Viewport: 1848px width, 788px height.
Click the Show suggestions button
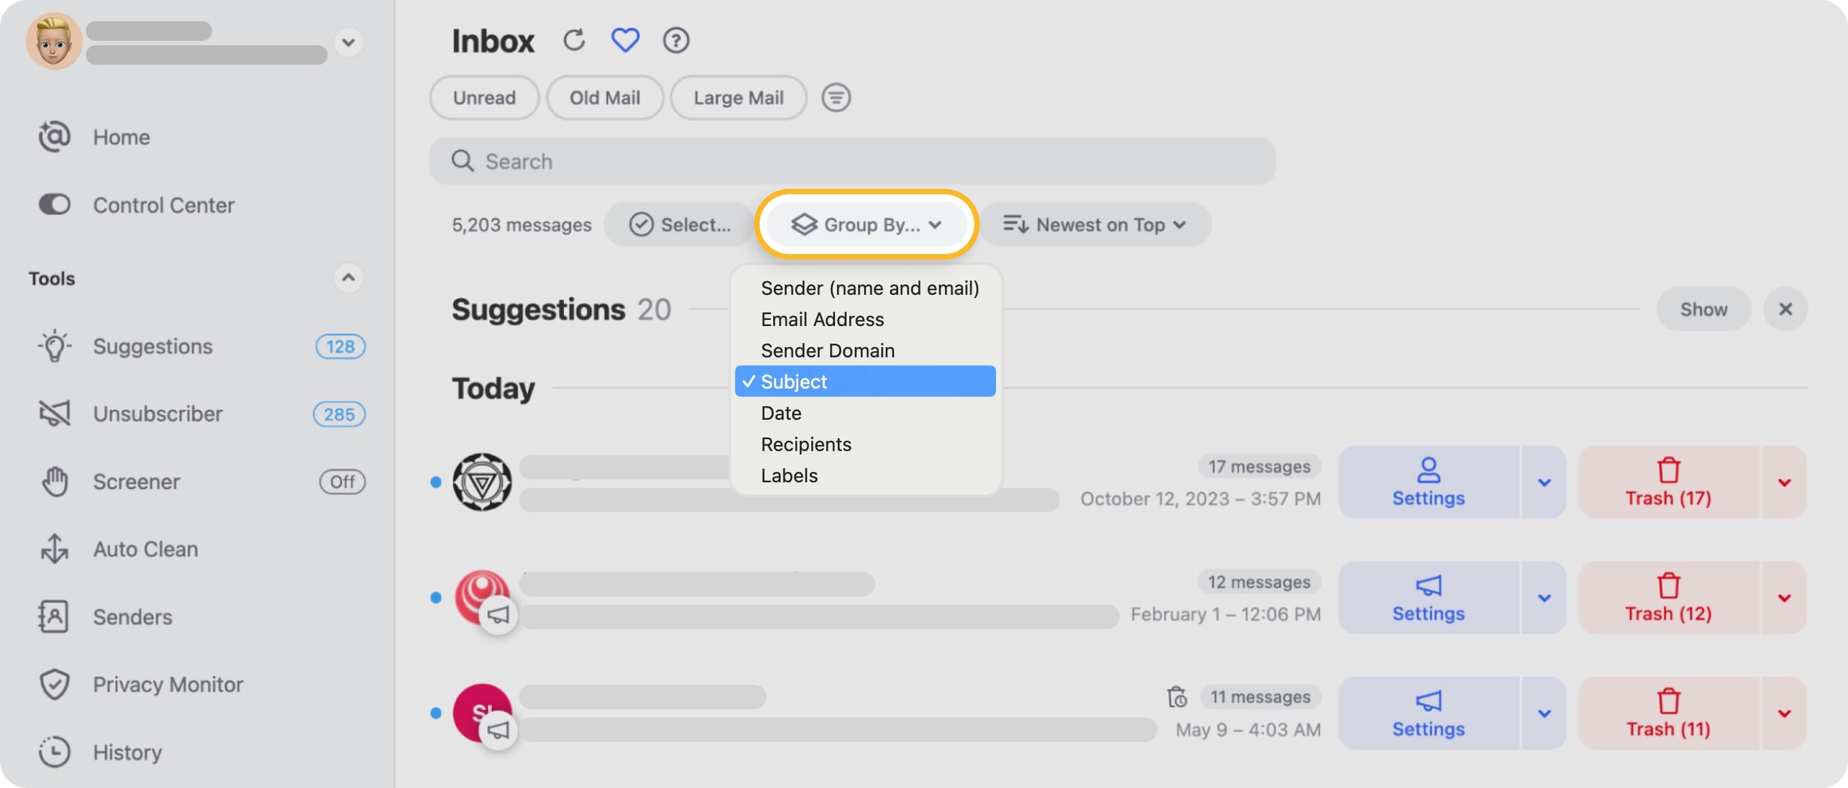point(1703,309)
